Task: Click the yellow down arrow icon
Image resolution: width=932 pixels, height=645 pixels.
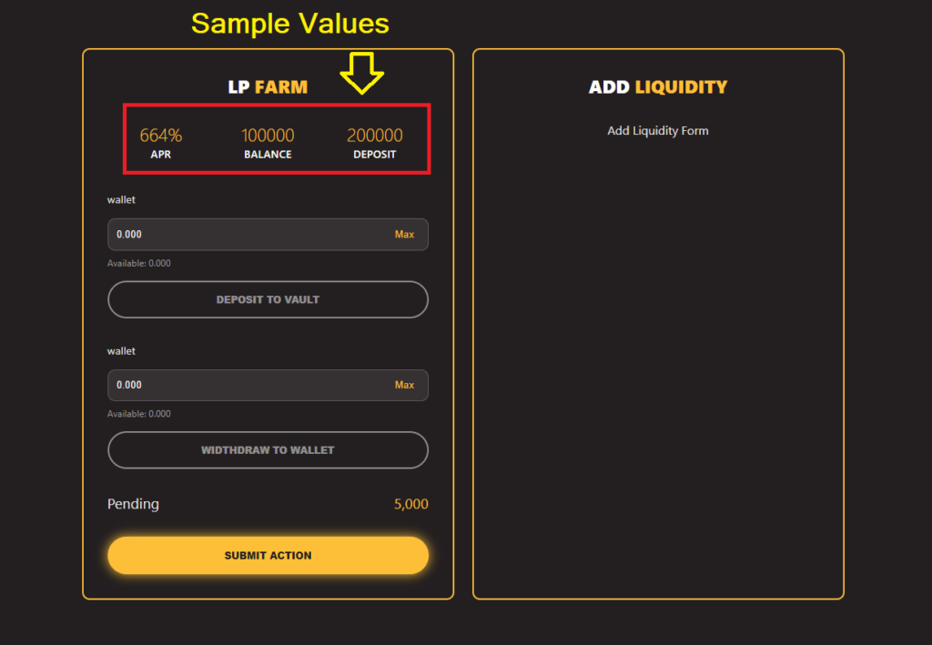Action: [363, 73]
